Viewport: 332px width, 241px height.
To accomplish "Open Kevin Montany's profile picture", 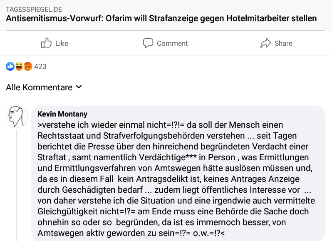I will coord(17,117).
